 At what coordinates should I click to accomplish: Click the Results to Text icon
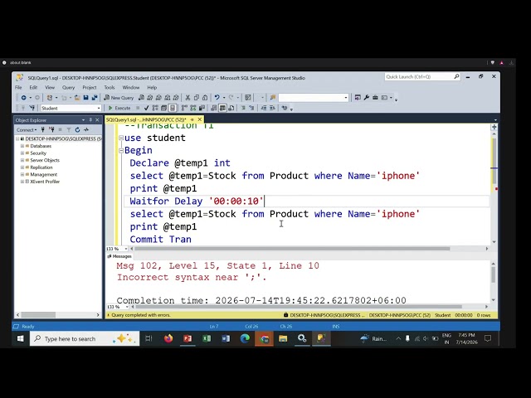point(214,108)
